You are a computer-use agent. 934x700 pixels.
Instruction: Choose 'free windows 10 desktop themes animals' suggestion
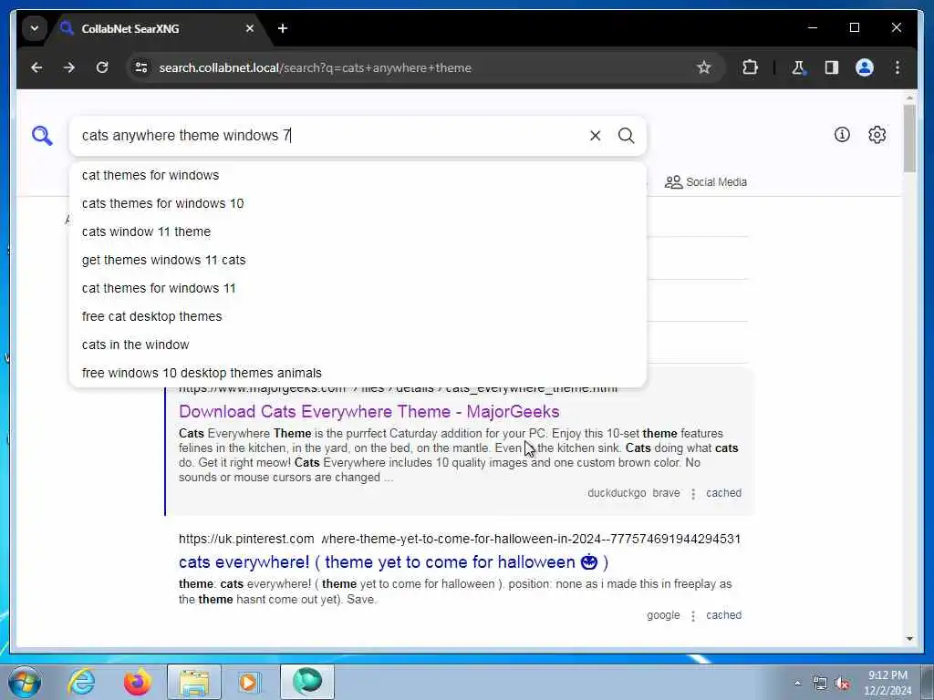coord(358,373)
